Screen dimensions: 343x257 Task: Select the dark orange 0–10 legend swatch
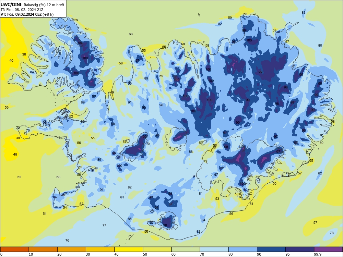pos(14,249)
